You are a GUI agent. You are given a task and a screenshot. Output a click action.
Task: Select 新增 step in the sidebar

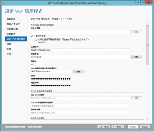pyautogui.click(x=9, y=49)
